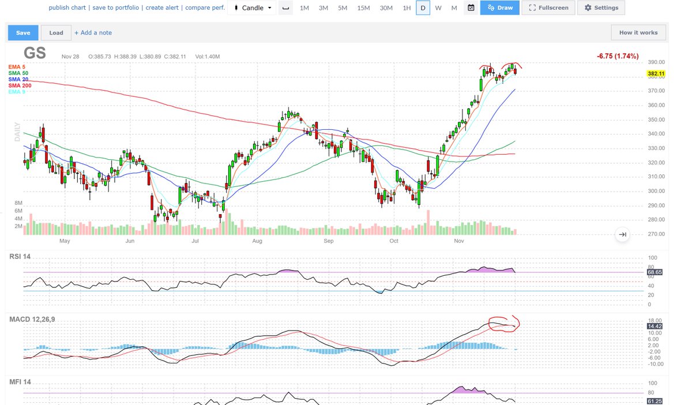This screenshot has width=692, height=405.
Task: Select the 5M interval
Action: [343, 8]
